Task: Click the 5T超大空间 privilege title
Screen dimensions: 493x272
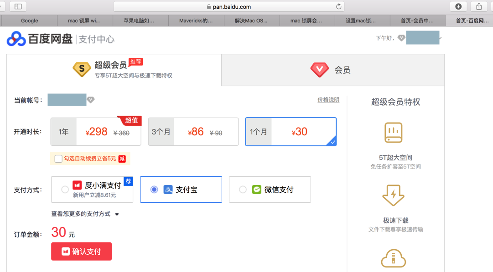Action: [395, 158]
